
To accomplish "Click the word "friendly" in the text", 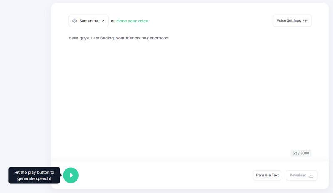I will pyautogui.click(x=133, y=38).
